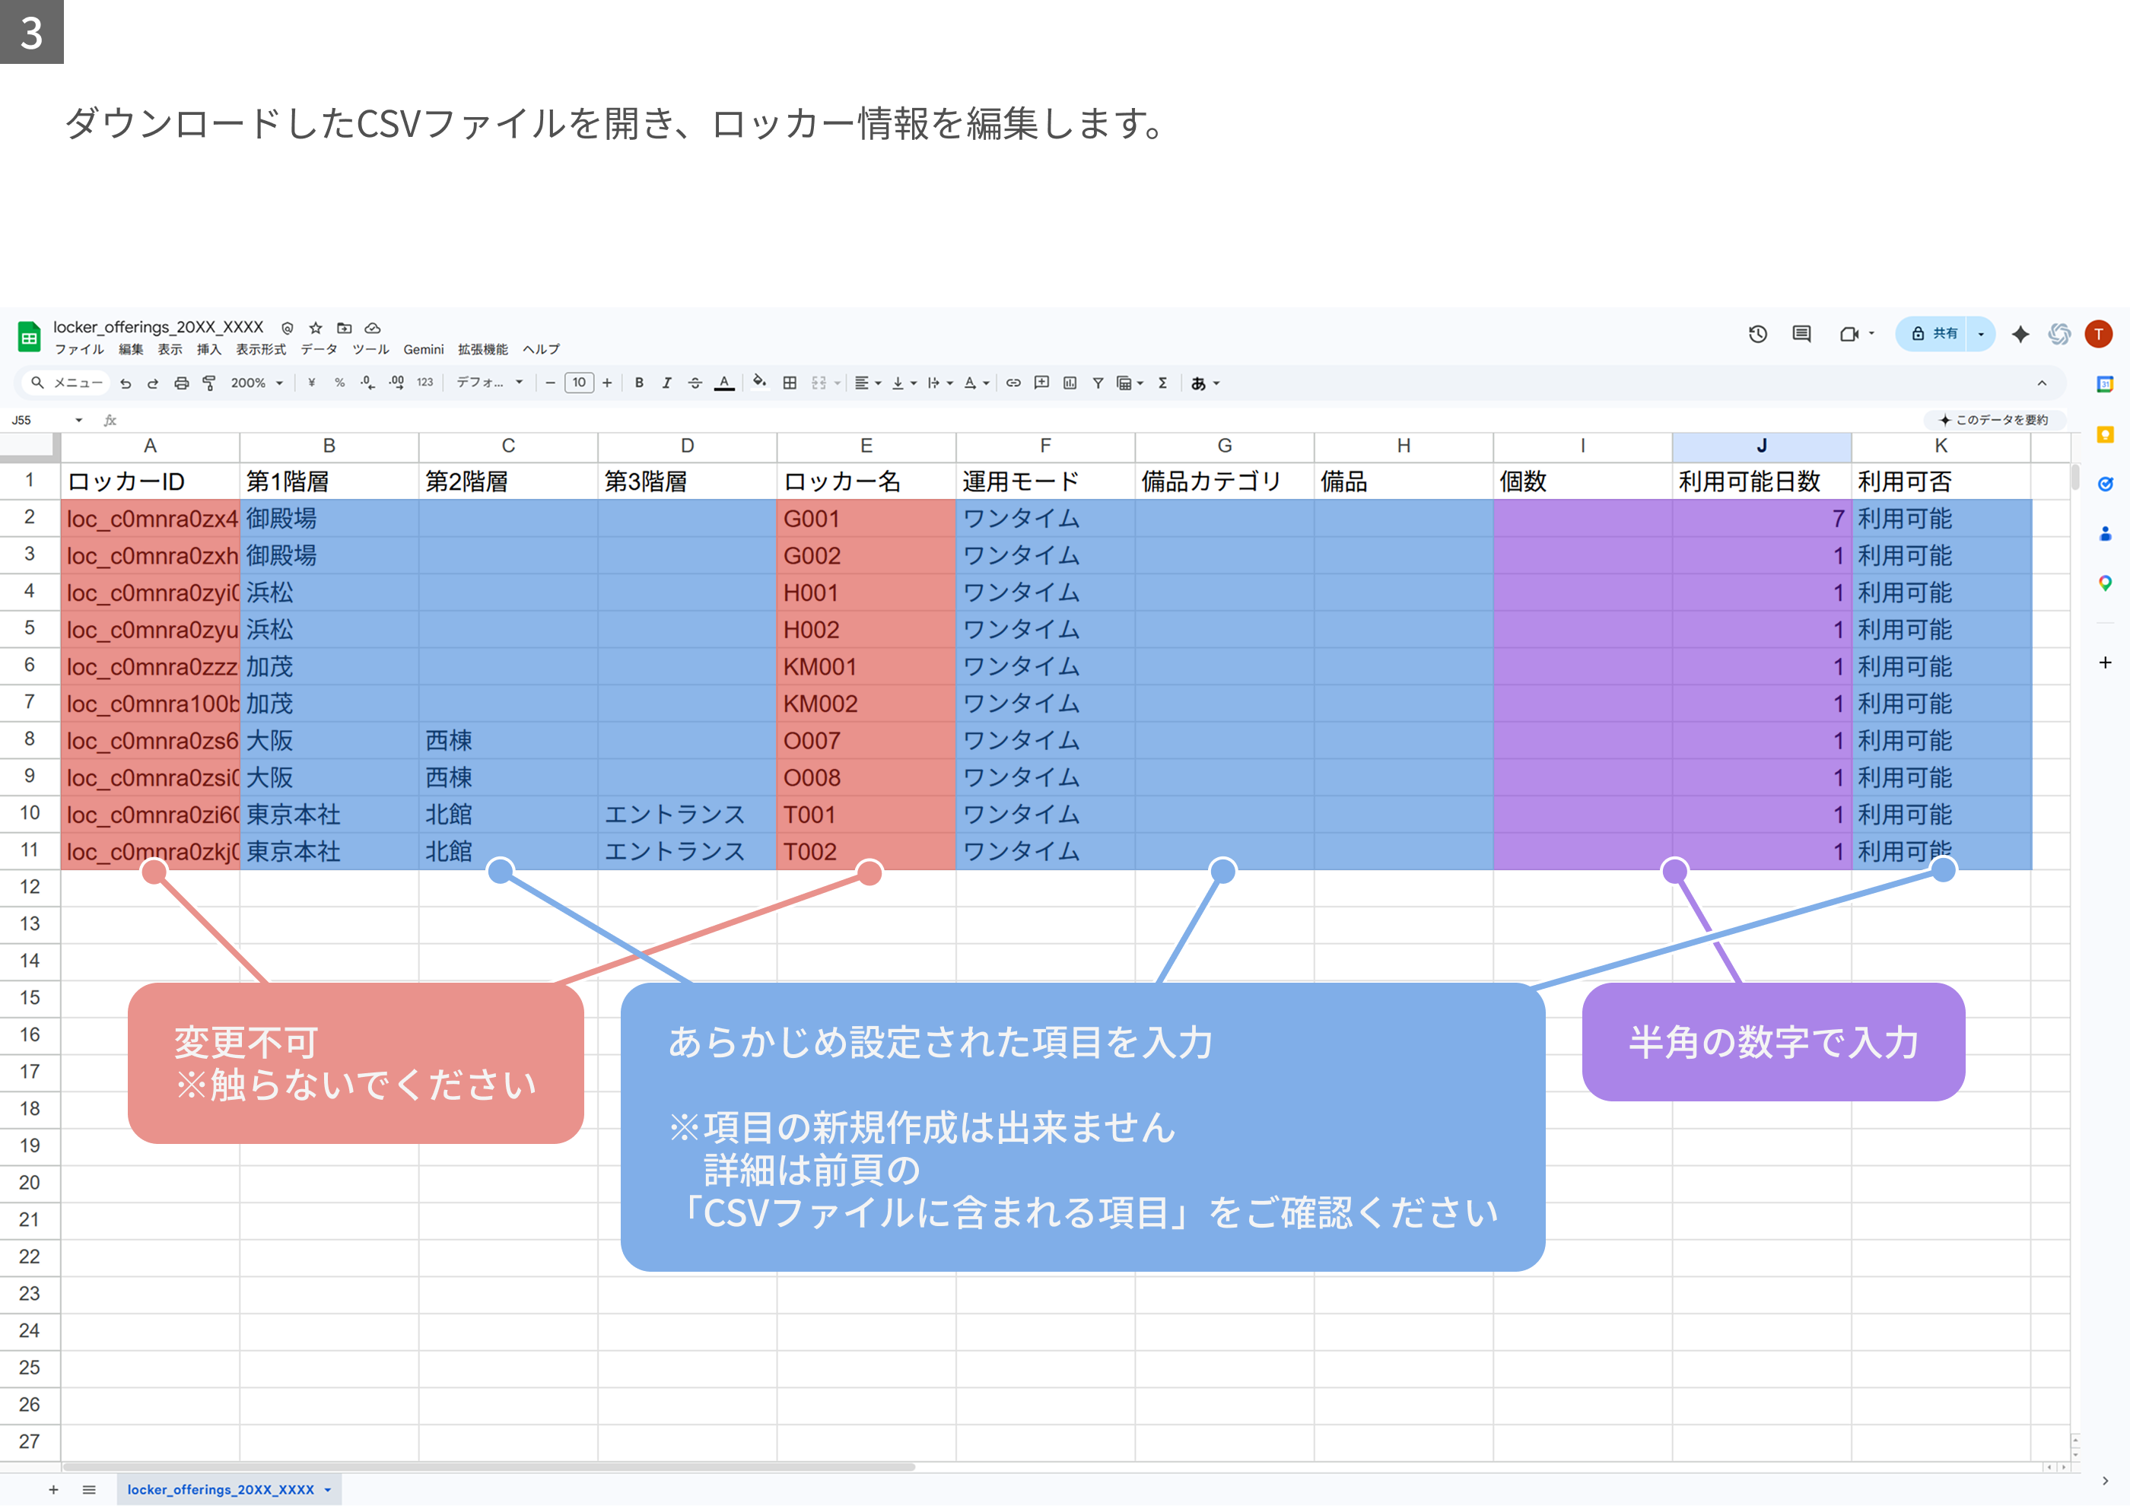Click the insert chart icon

tap(1070, 383)
